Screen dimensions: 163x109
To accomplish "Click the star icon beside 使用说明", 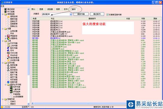I will coord(8,16).
